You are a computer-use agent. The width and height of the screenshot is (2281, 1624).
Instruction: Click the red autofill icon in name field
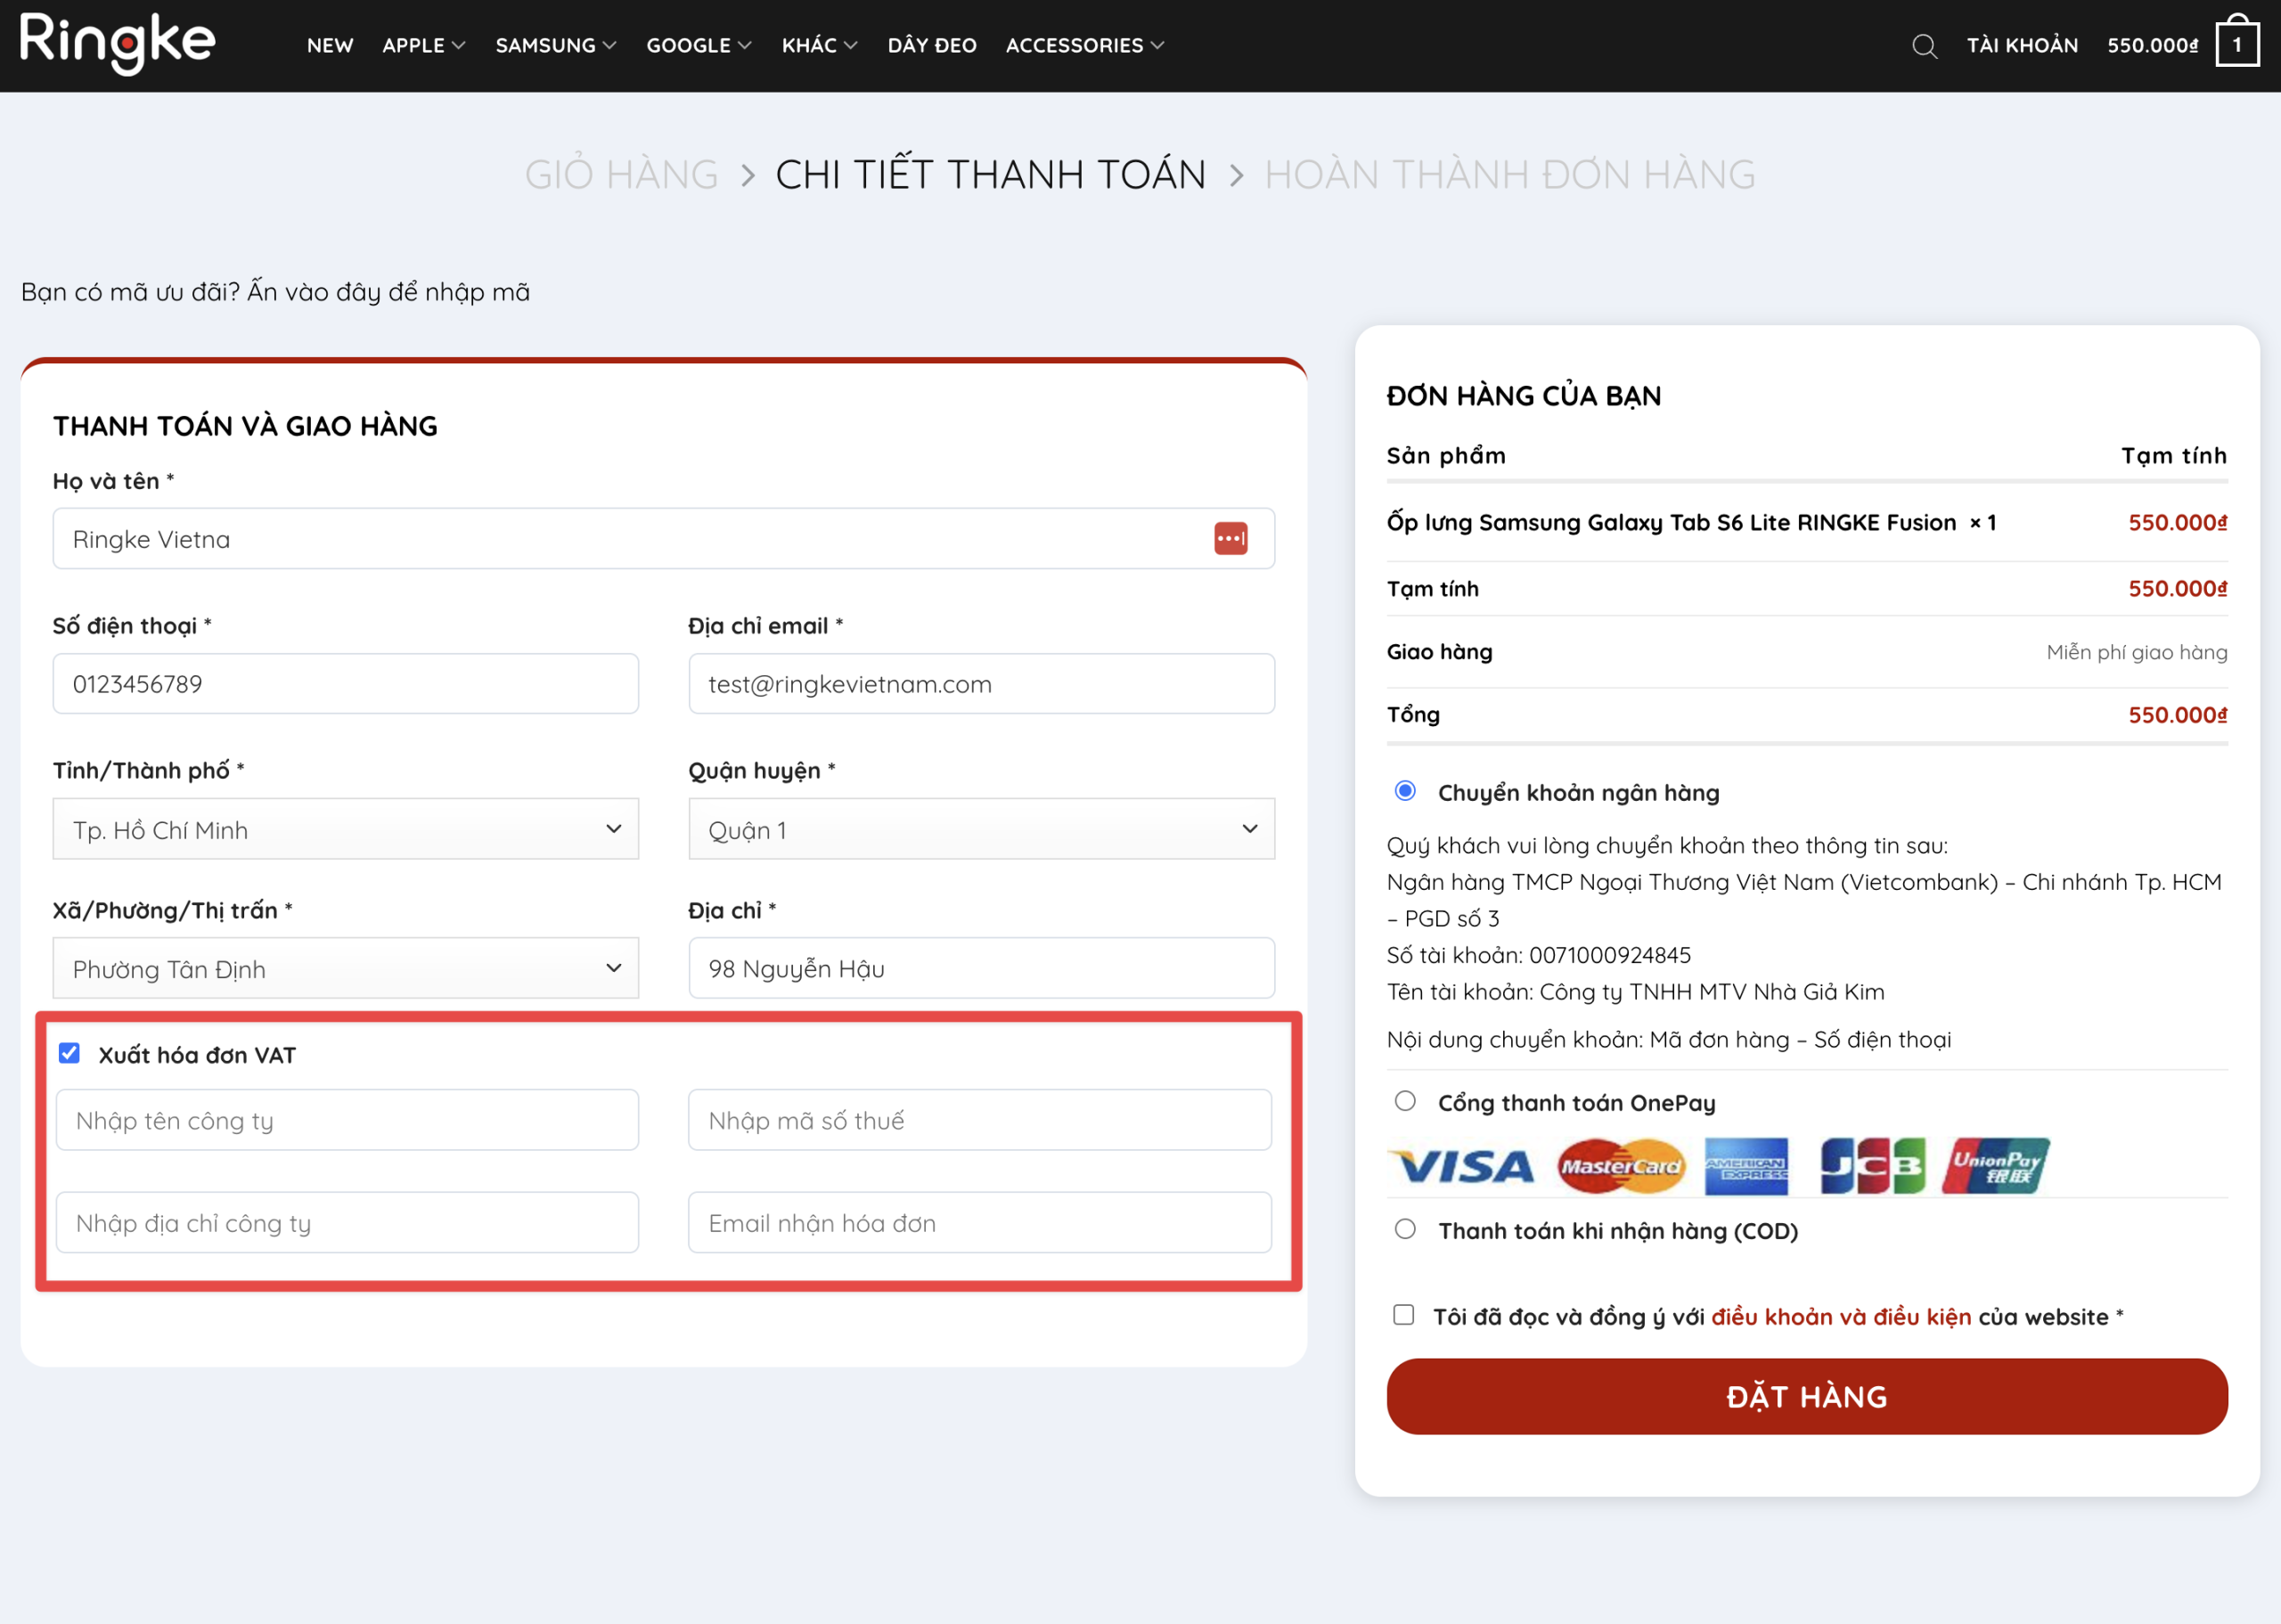(1230, 538)
